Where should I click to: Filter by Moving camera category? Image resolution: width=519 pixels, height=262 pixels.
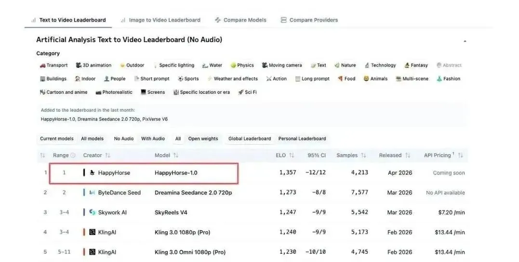click(282, 65)
